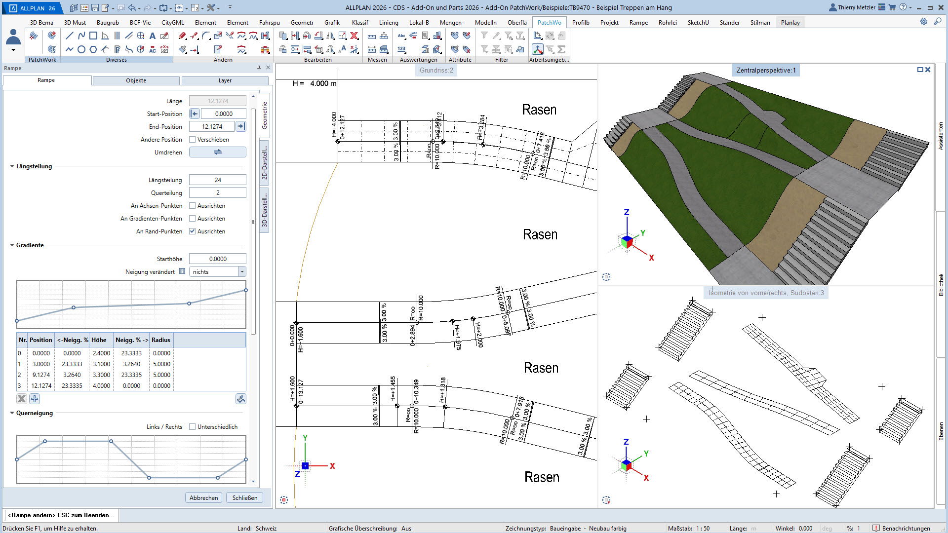This screenshot has width=948, height=533.
Task: Click the red X delete icon
Action: [x=354, y=36]
